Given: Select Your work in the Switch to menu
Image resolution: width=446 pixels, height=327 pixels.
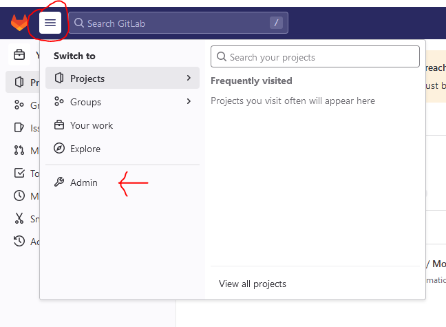Looking at the screenshot, I should coord(91,125).
